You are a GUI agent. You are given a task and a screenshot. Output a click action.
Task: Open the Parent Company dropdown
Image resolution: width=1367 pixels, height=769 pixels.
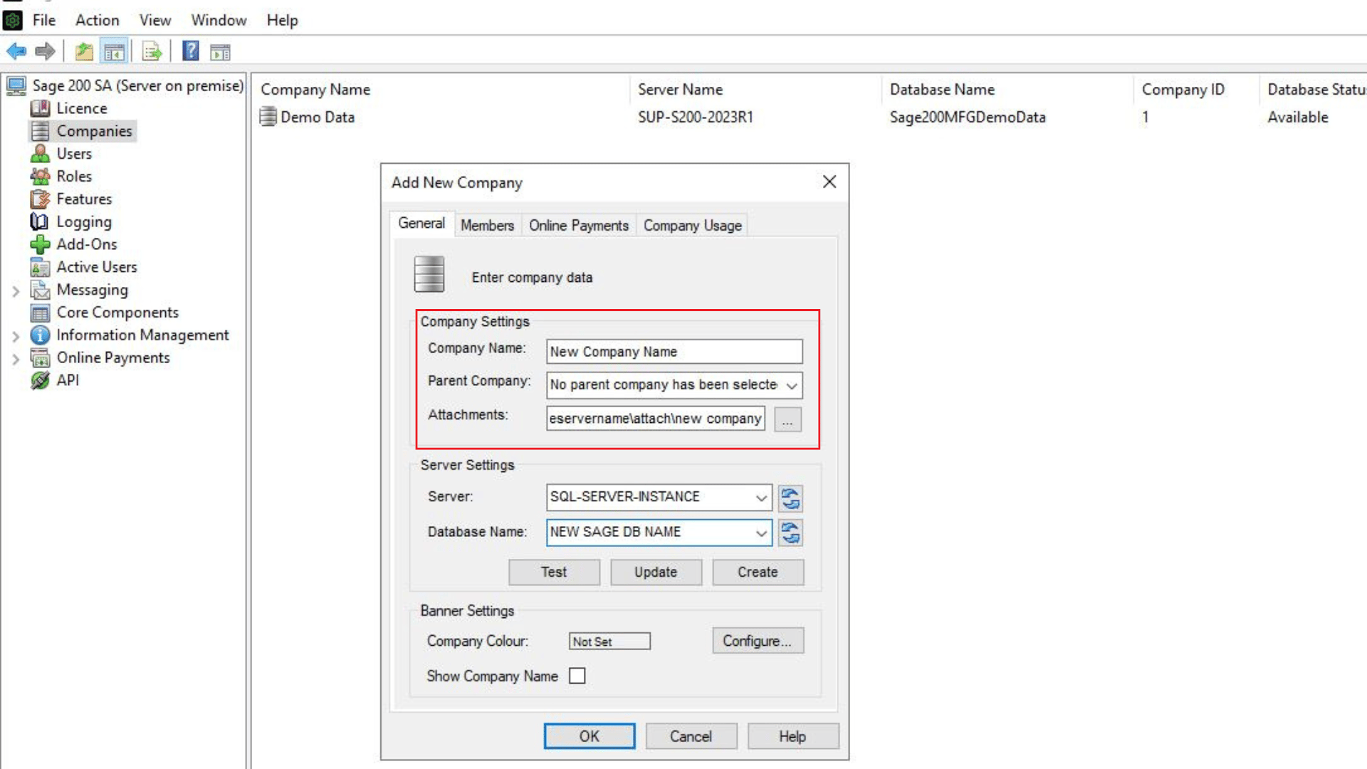[x=791, y=385]
